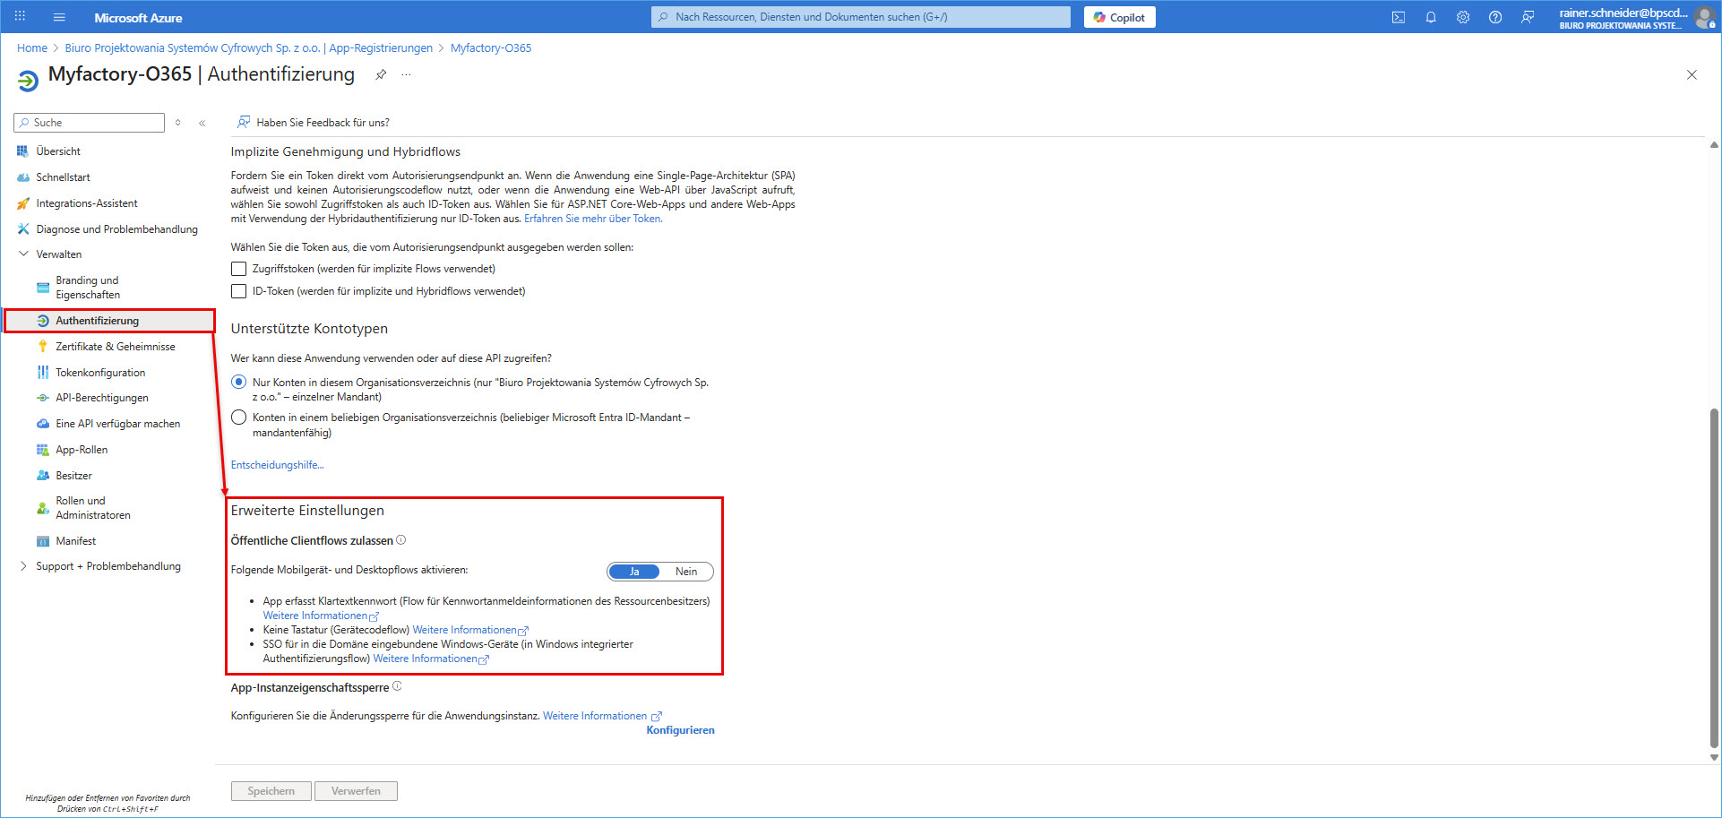
Task: Open Eine API verfügbar machen
Action: pyautogui.click(x=117, y=424)
